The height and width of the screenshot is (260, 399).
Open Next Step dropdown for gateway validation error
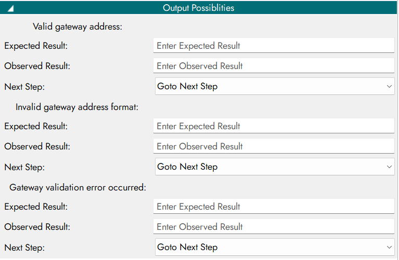[274, 247]
